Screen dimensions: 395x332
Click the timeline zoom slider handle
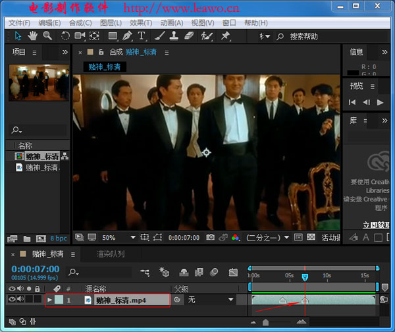point(265,322)
